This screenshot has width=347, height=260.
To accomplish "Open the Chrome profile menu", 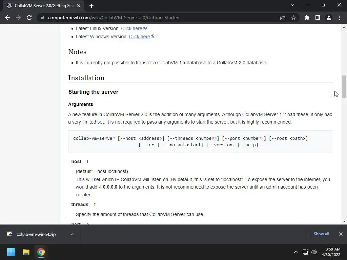I will [x=329, y=18].
